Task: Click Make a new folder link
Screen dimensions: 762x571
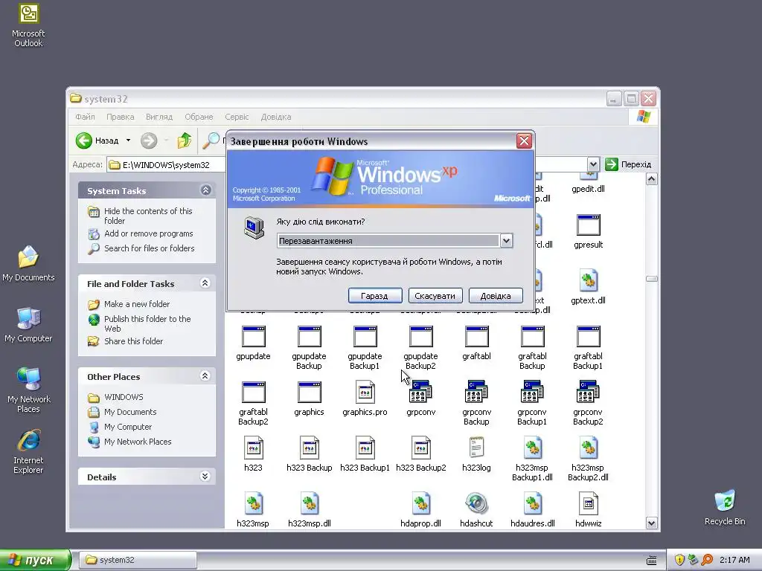Action: pyautogui.click(x=137, y=304)
